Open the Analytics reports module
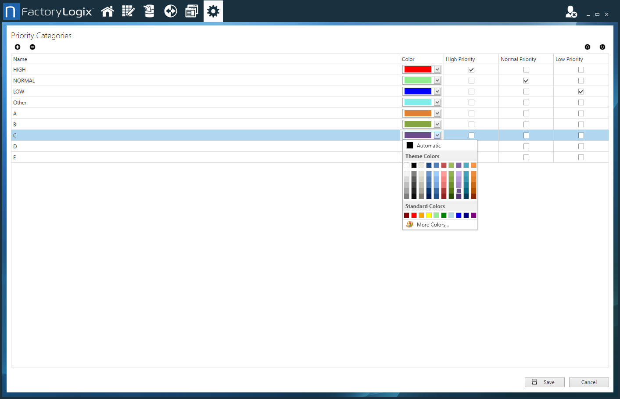The image size is (620, 399). point(191,11)
